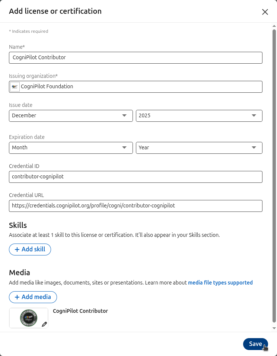This screenshot has height=356, width=277.
Task: Click the plus icon inside Add media
Action: pos(17,297)
